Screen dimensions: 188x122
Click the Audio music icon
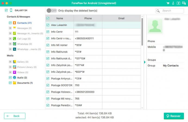click(x=14, y=78)
